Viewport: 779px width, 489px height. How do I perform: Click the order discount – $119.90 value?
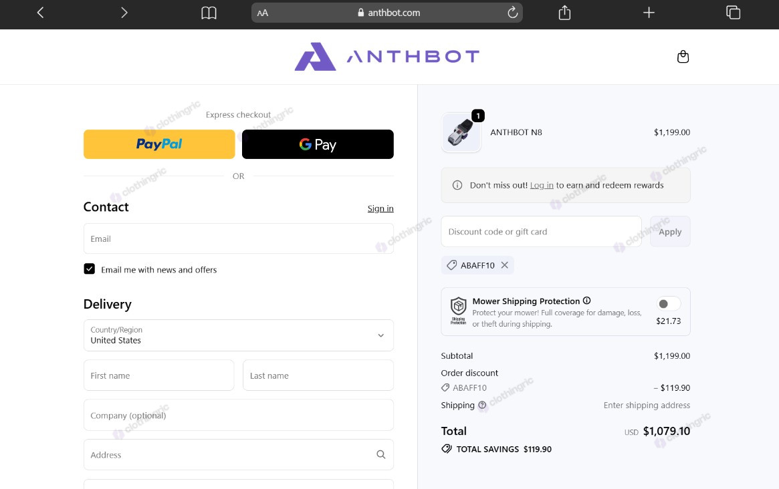pos(672,387)
